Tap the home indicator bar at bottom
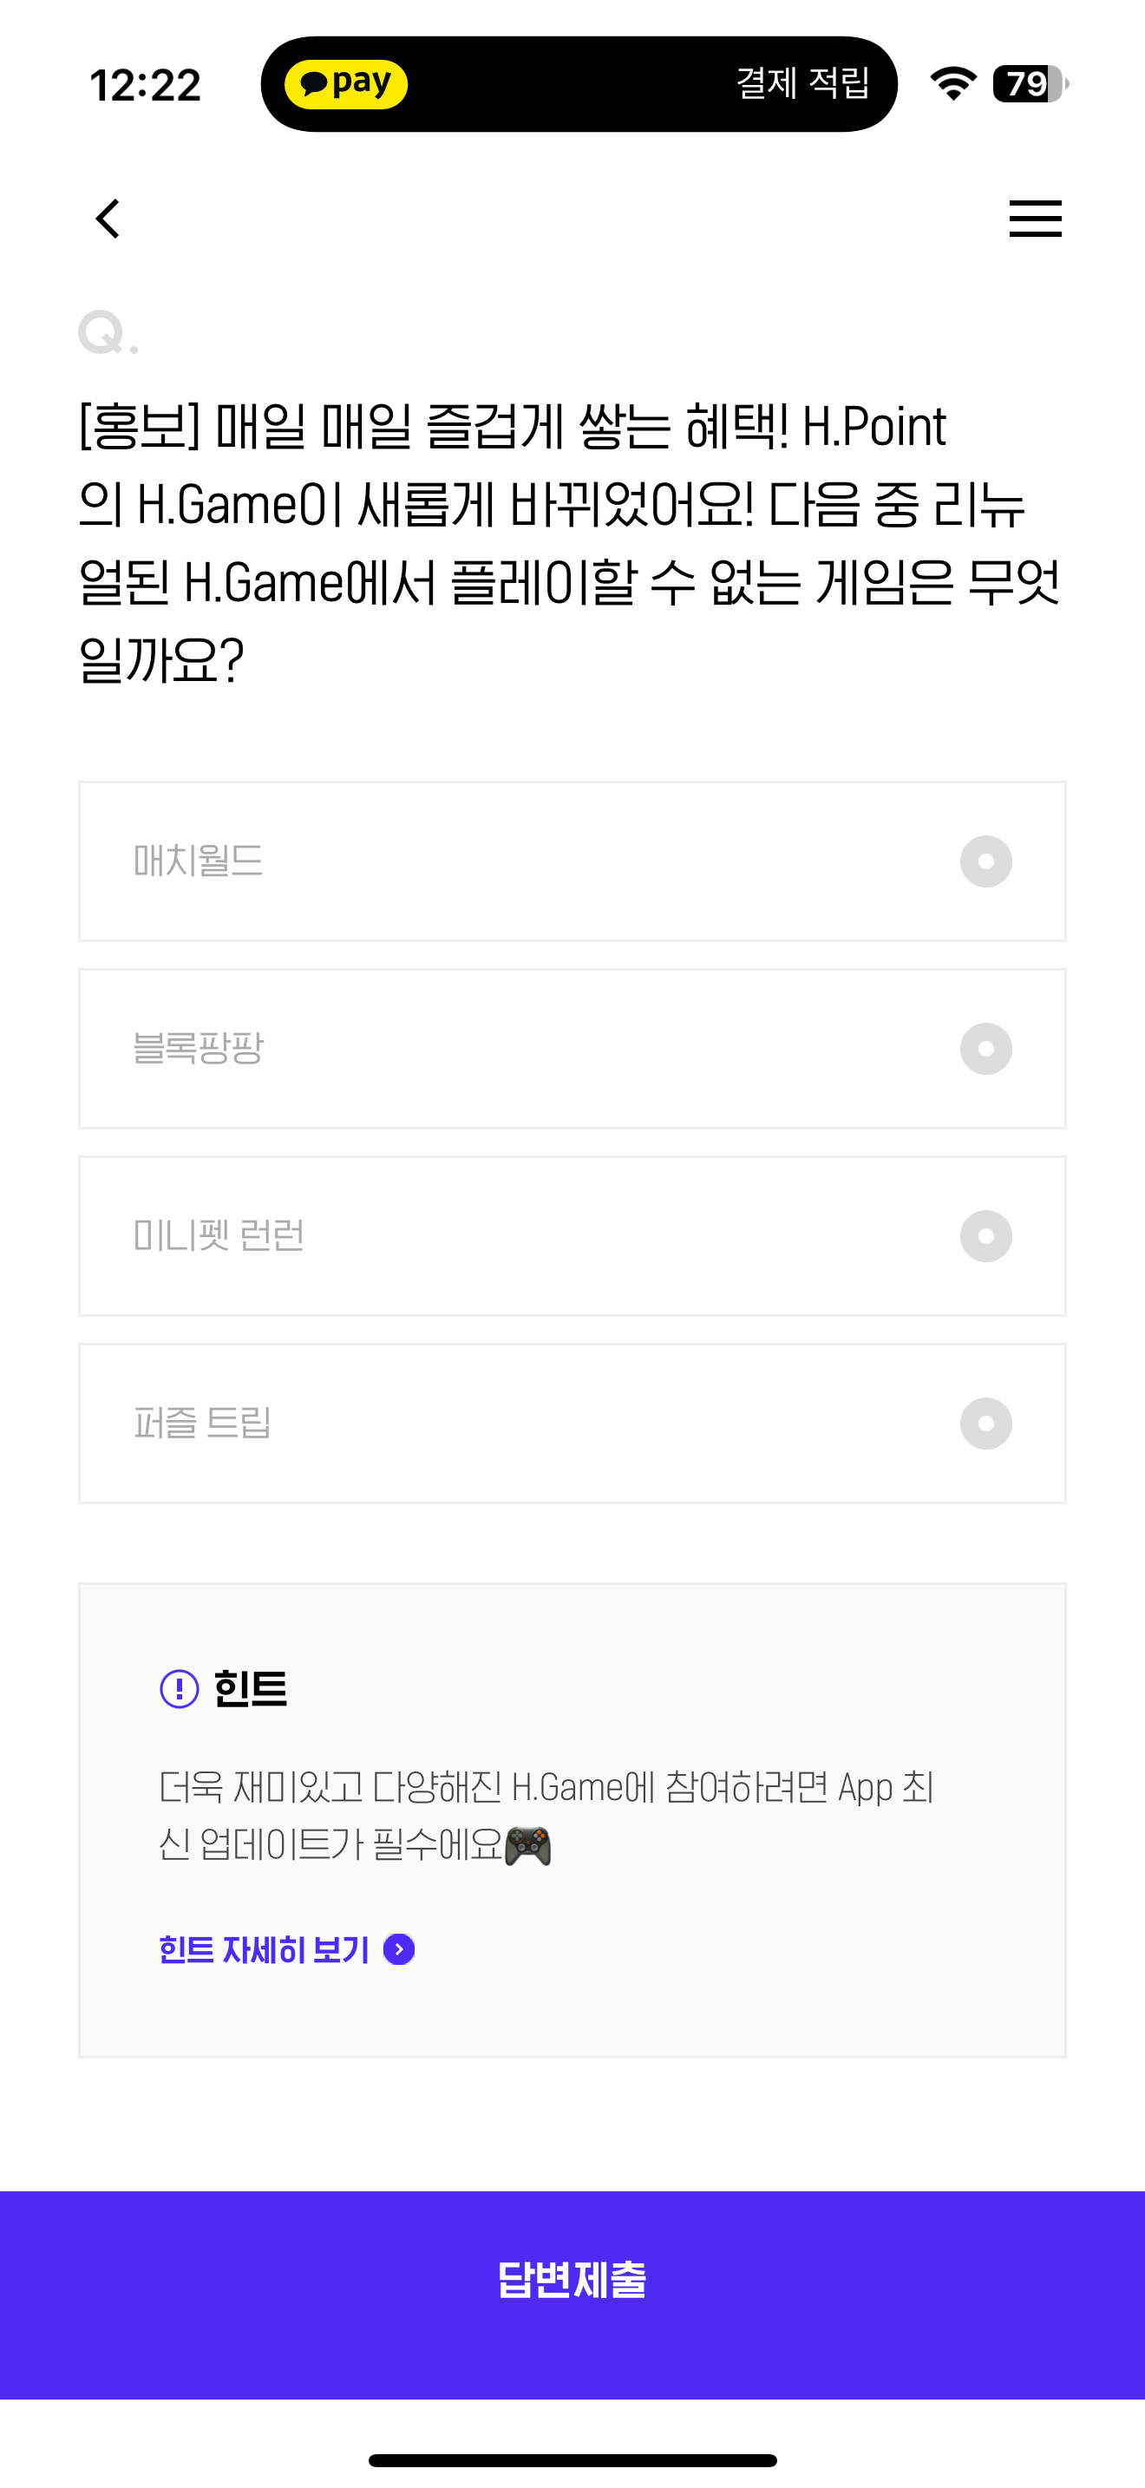Image resolution: width=1145 pixels, height=2488 pixels. click(x=572, y=2460)
